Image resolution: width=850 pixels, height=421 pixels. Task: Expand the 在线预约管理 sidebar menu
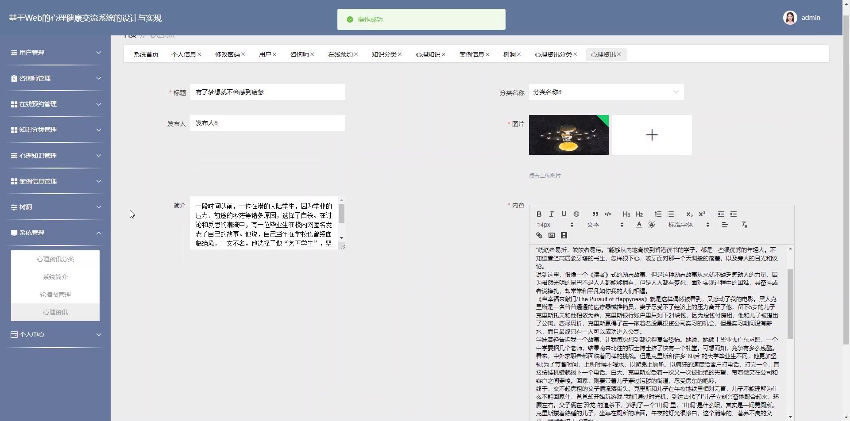point(55,104)
